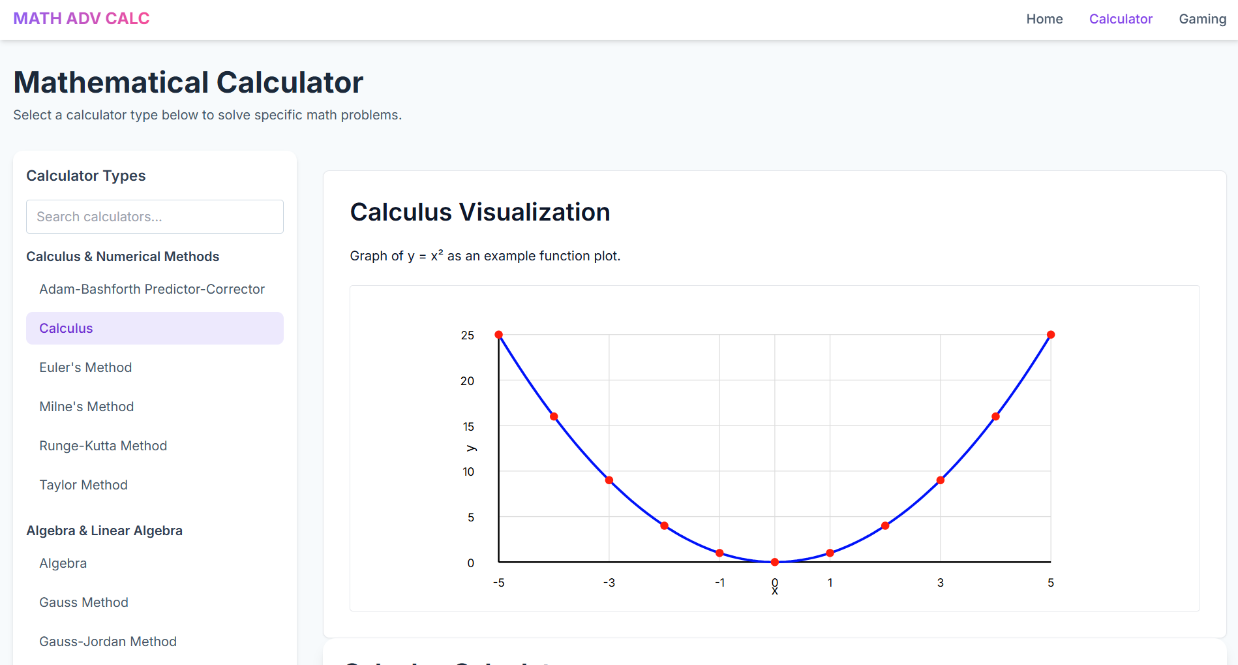Open Euler's Method calculator
Viewport: 1238px width, 665px height.
point(85,367)
